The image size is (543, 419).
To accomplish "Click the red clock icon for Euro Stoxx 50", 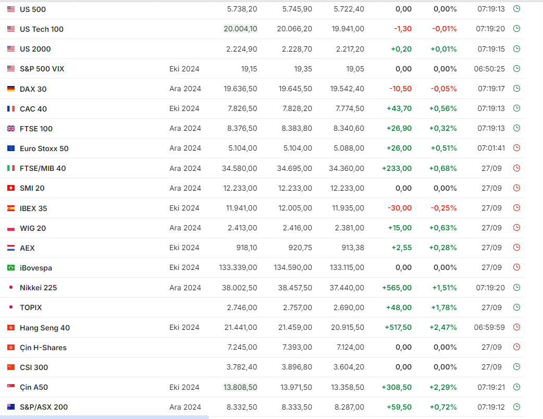I will (x=516, y=148).
